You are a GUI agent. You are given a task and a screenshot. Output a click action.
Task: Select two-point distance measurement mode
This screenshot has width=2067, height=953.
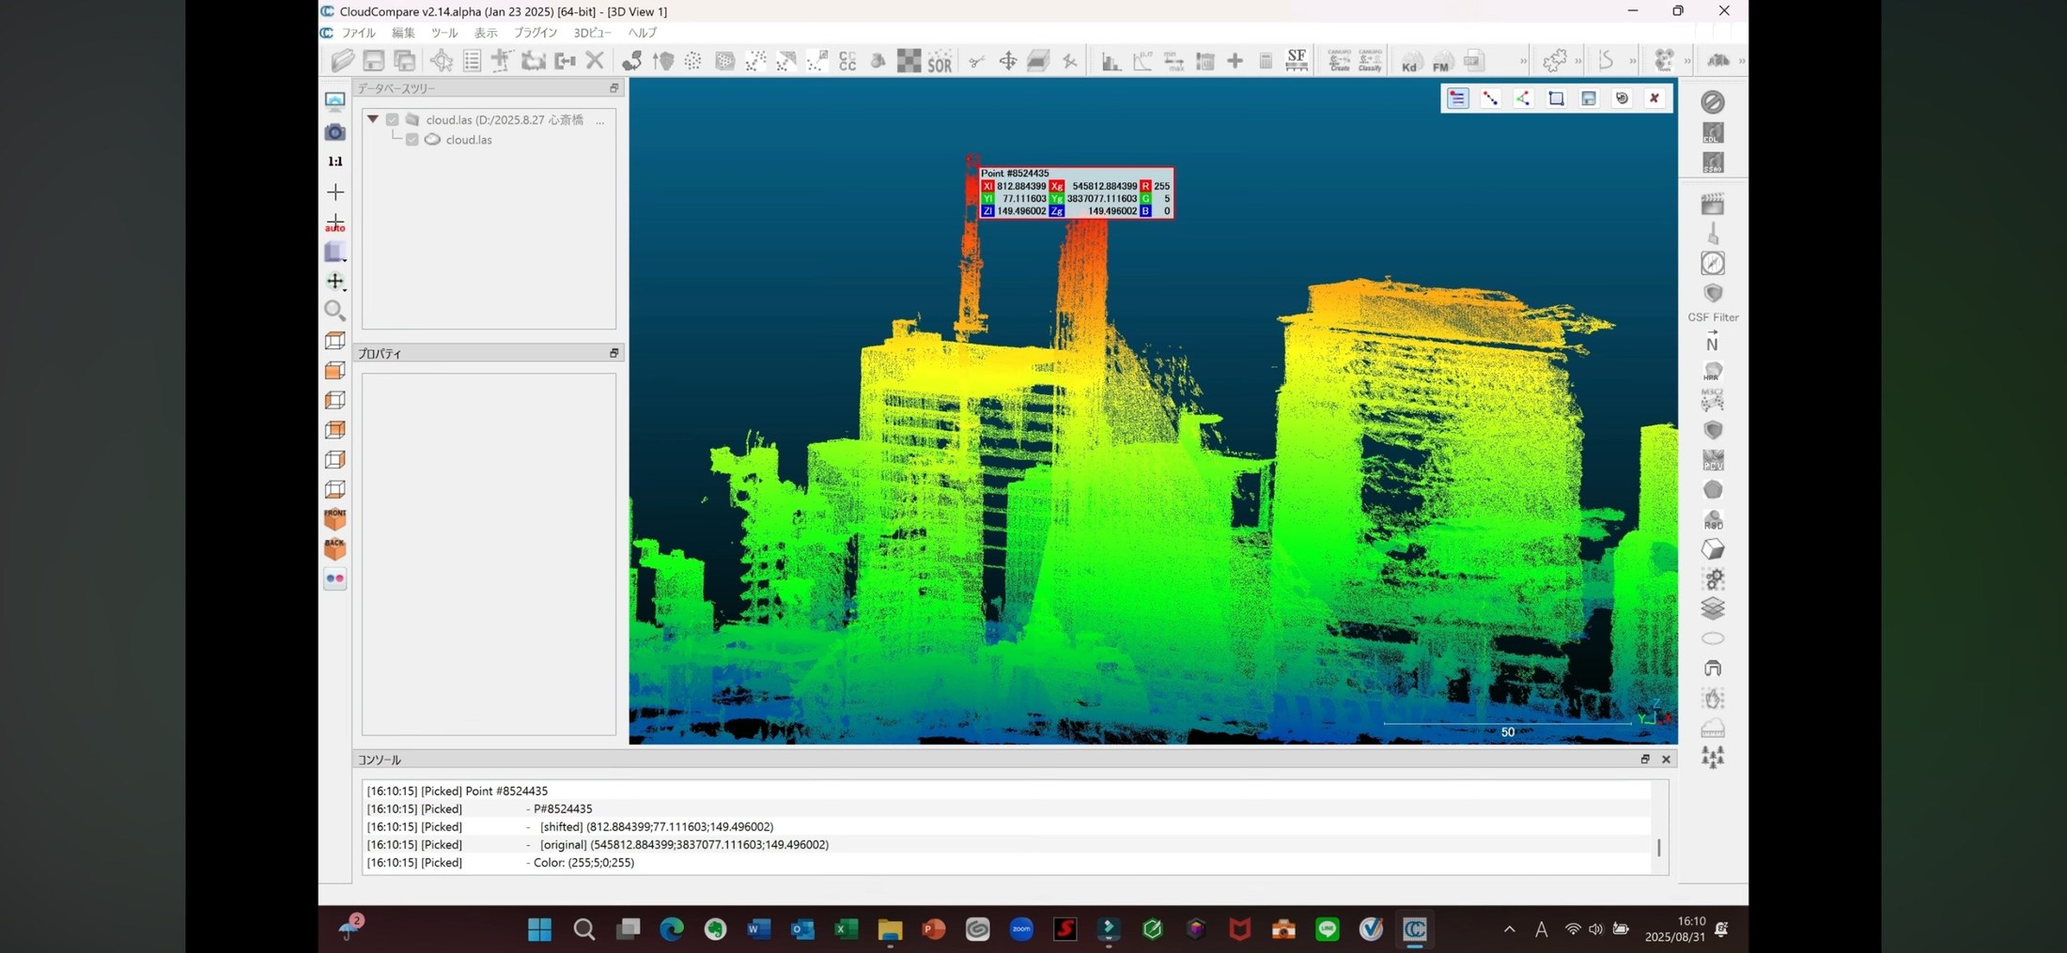click(1490, 99)
